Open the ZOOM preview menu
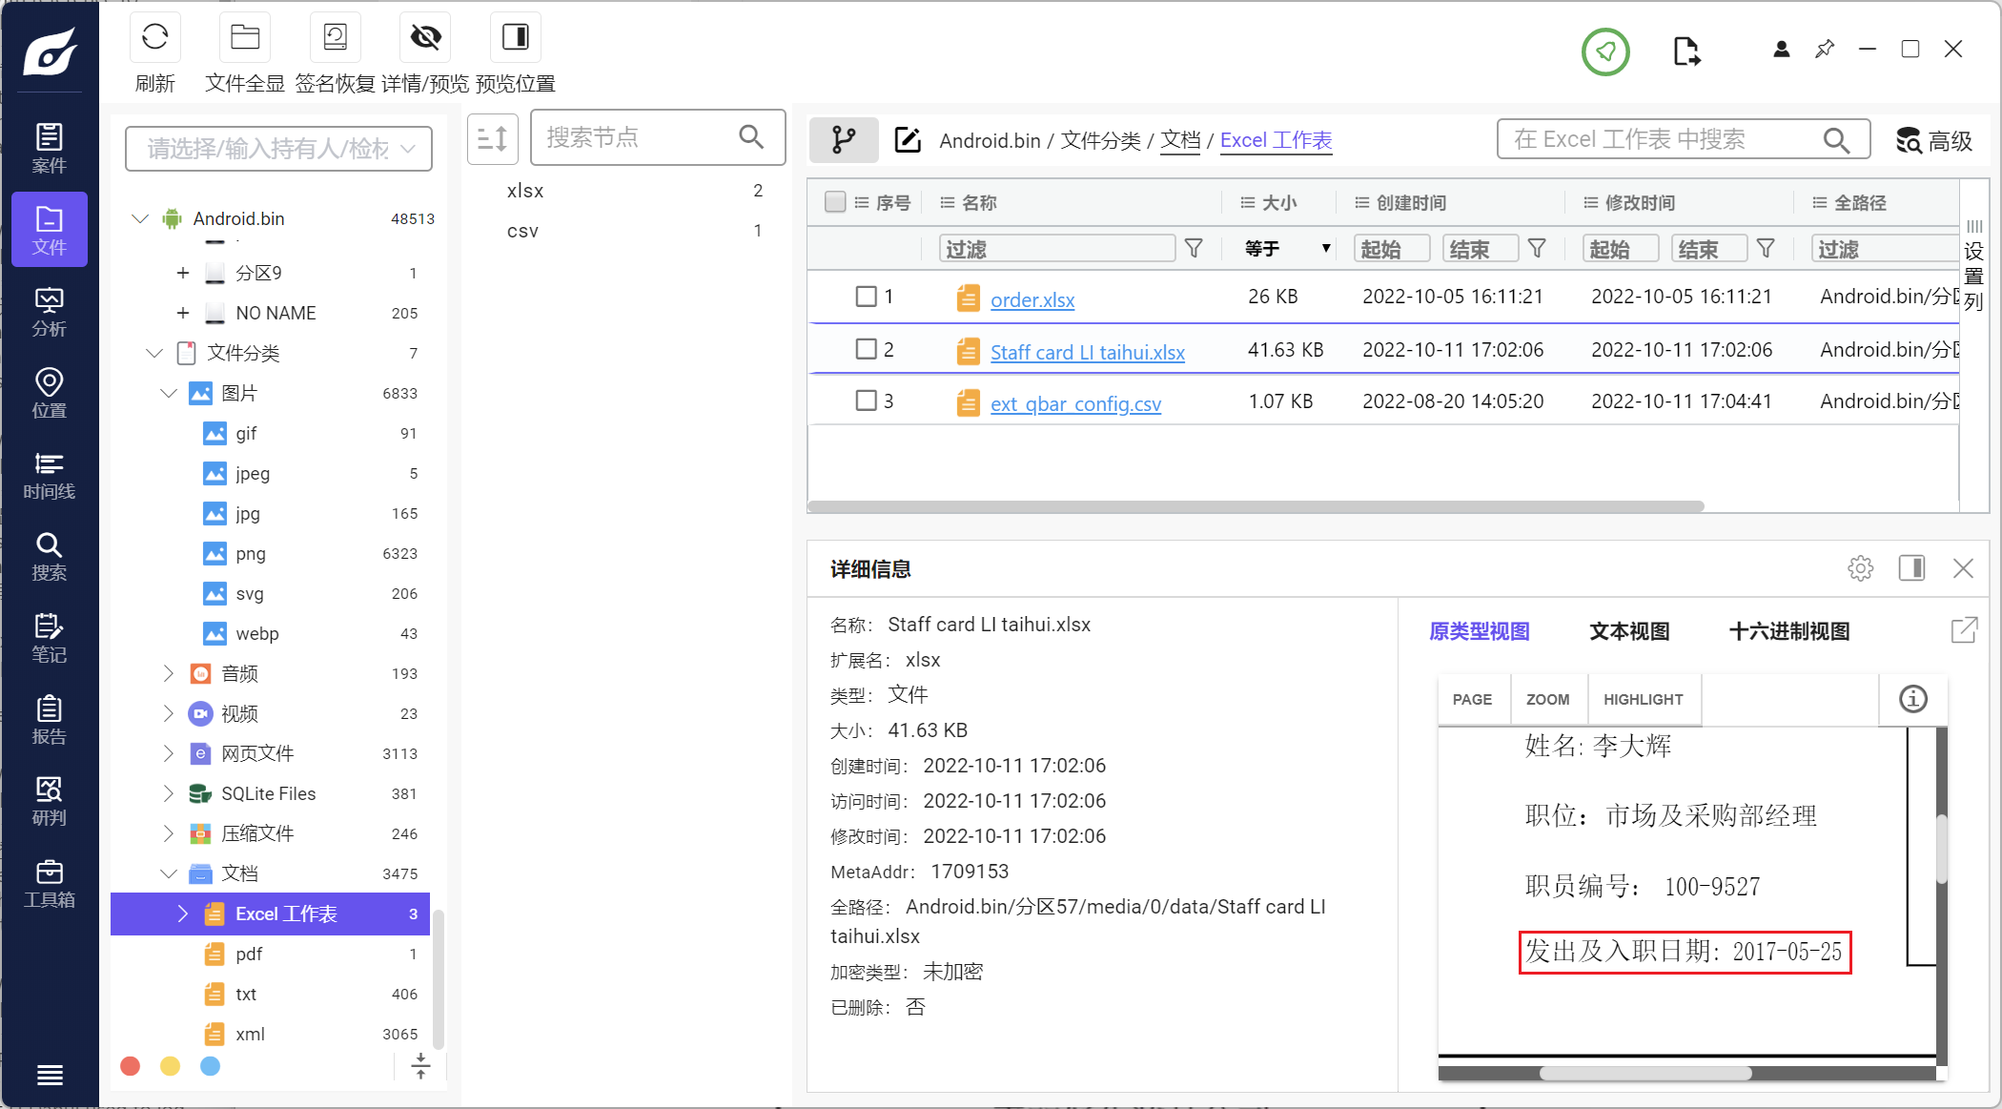 1548,699
